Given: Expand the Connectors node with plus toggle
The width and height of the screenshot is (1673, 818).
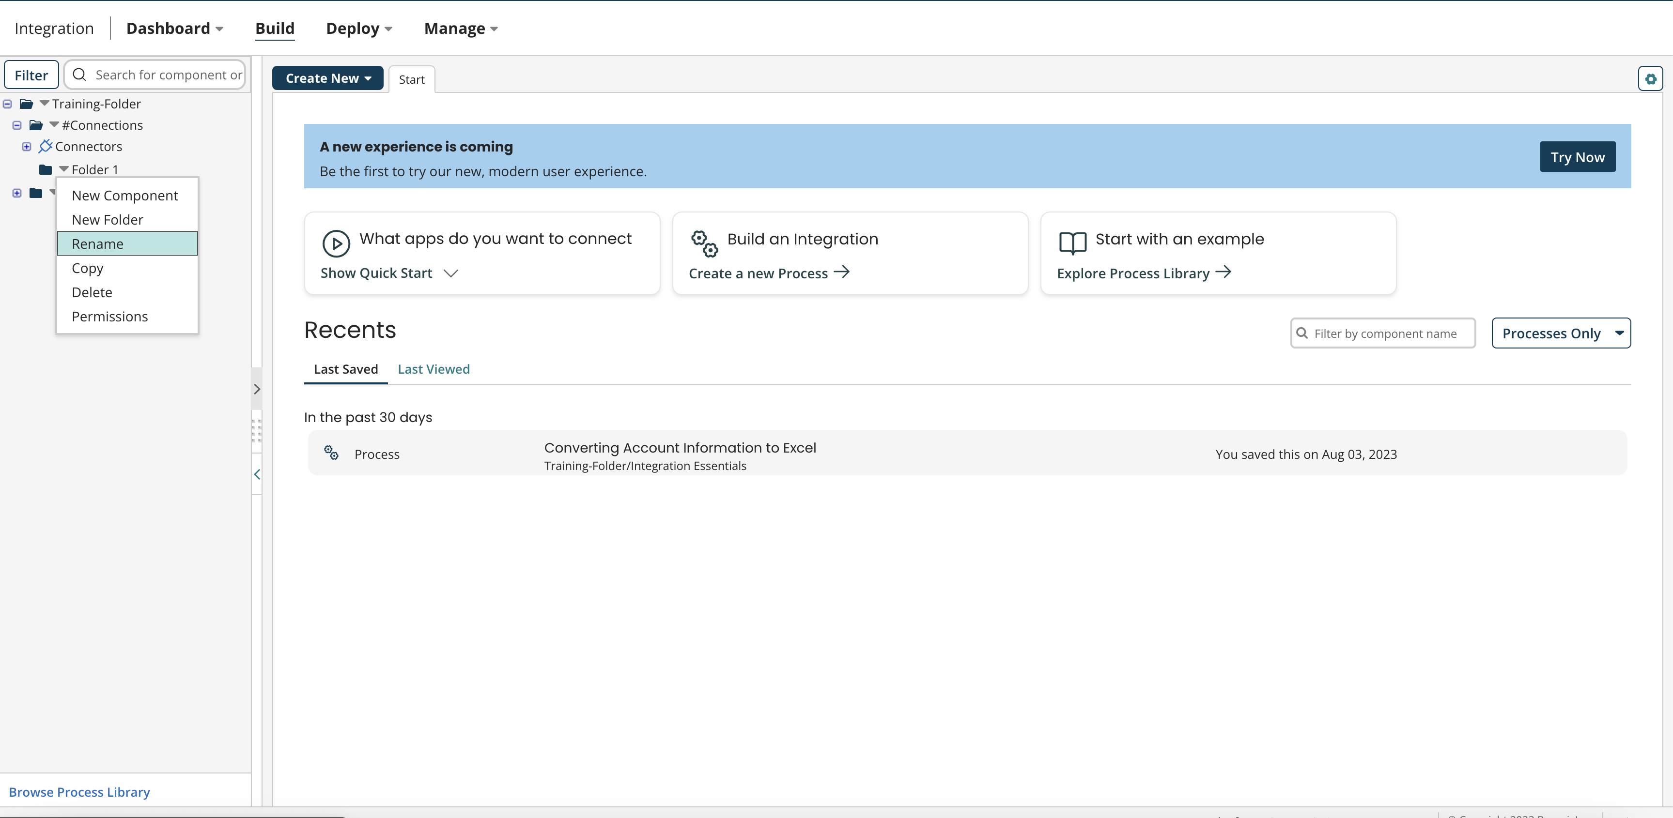Looking at the screenshot, I should tap(27, 147).
